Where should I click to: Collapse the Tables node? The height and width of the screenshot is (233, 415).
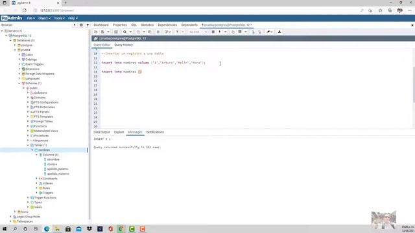[28, 145]
